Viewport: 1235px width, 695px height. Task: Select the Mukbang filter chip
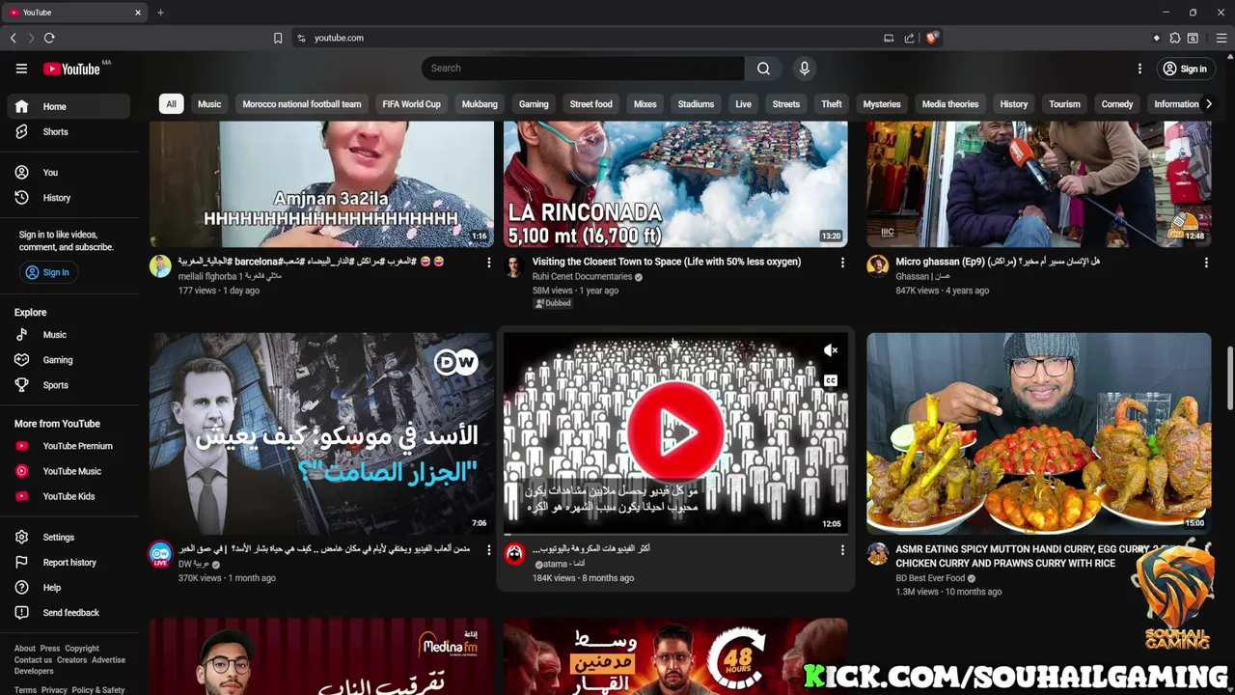click(x=480, y=104)
